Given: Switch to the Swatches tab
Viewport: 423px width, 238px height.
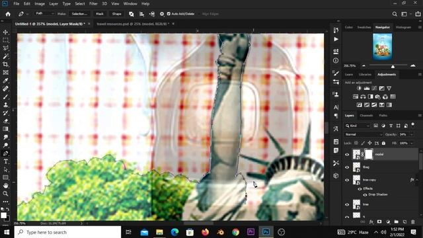Looking at the screenshot, I should point(364,27).
